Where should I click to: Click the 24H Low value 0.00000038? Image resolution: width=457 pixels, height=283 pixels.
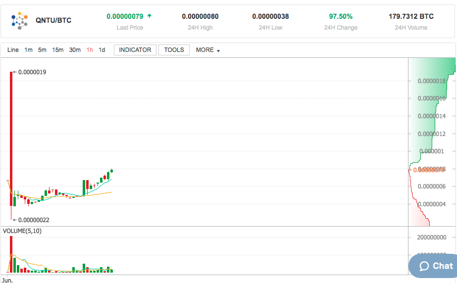(270, 16)
